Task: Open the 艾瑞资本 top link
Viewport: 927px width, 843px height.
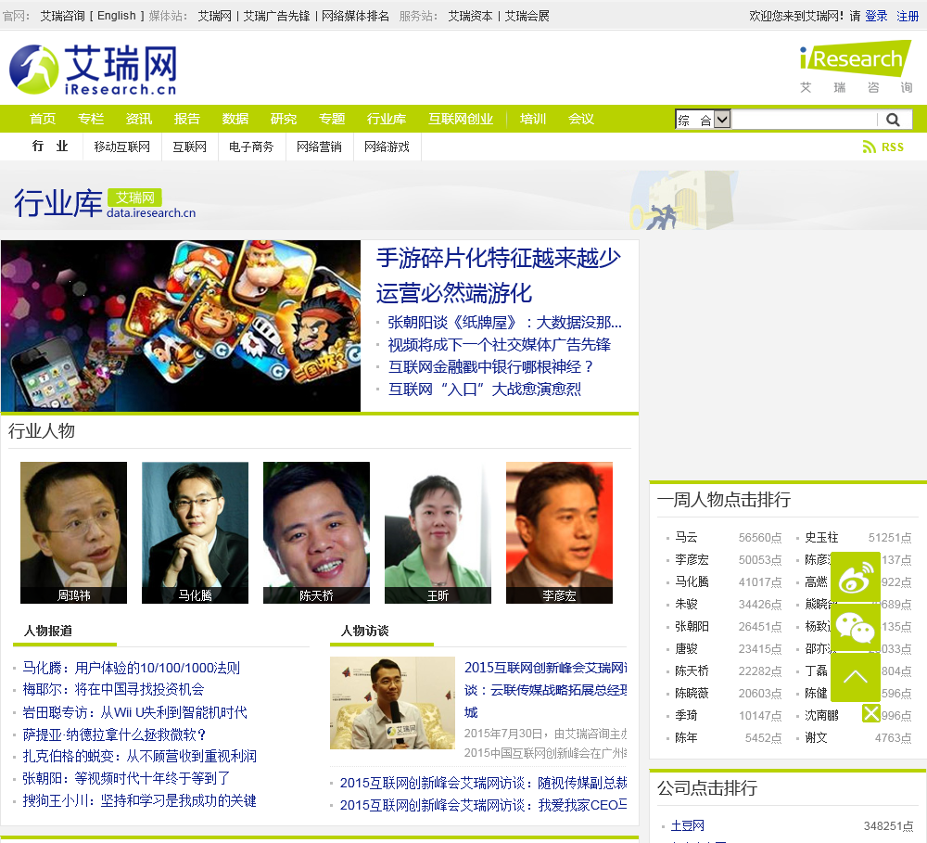Action: tap(470, 16)
